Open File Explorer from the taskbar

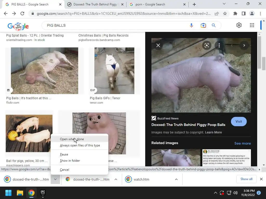pyautogui.click(x=20, y=193)
